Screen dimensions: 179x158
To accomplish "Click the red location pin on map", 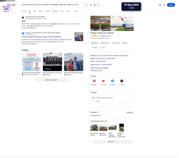I will 122,19.
